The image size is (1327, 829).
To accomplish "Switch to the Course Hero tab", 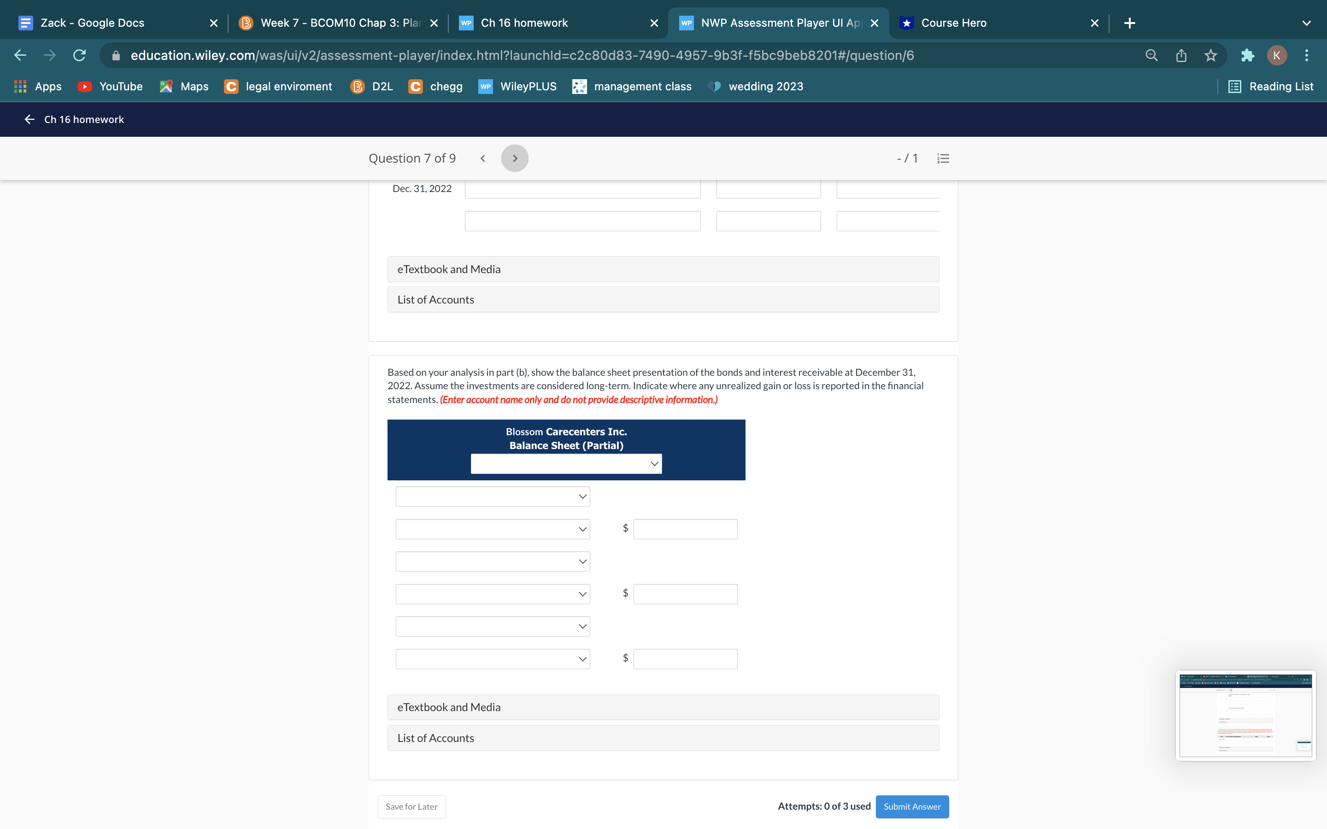I will [x=954, y=23].
